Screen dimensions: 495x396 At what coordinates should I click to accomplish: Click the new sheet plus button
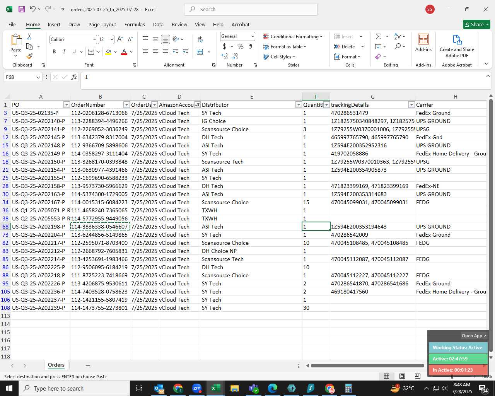(88, 365)
